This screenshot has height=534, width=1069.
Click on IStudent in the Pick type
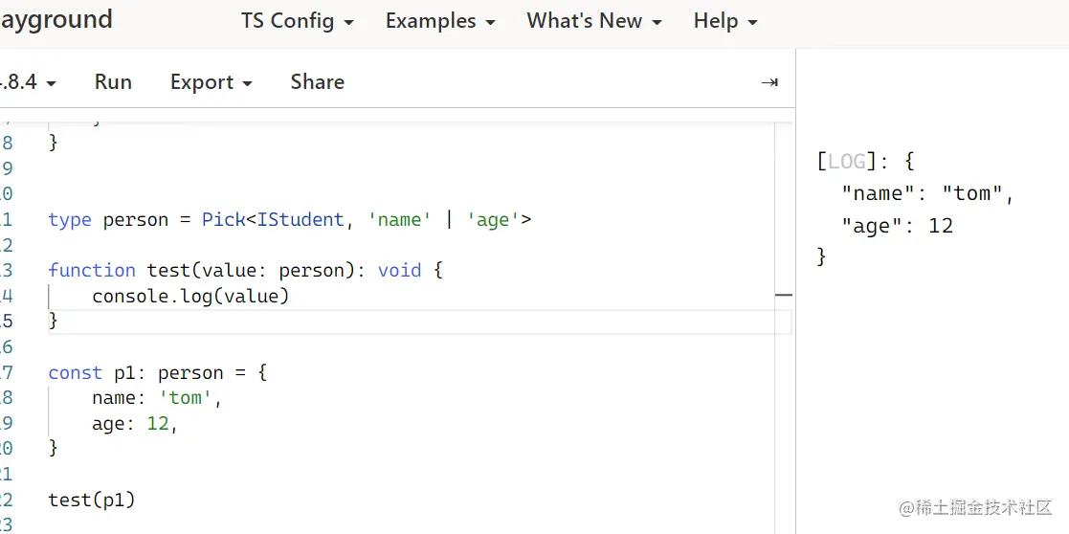click(301, 219)
